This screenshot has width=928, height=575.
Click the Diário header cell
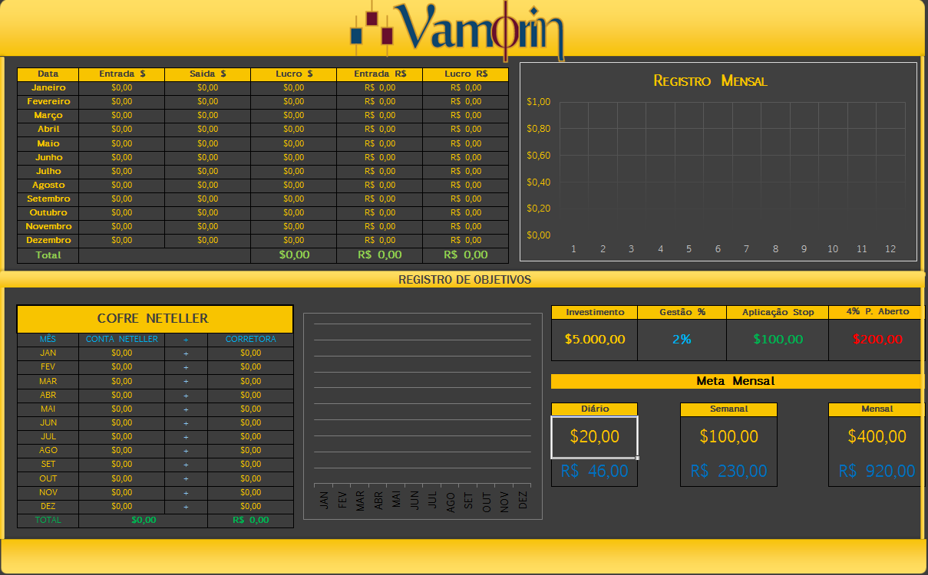[x=595, y=409]
